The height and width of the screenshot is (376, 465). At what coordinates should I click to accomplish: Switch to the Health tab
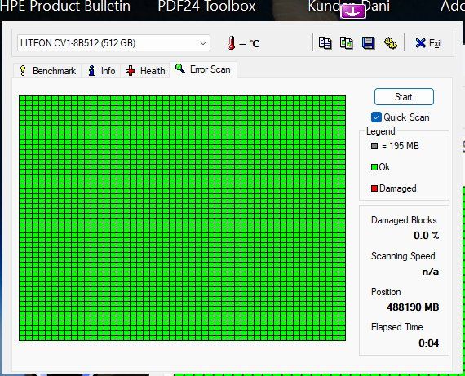(145, 71)
